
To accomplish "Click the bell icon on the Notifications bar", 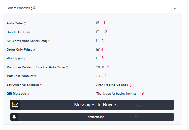I will [14, 117].
